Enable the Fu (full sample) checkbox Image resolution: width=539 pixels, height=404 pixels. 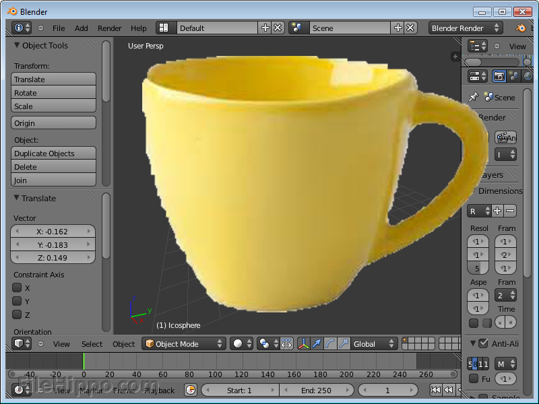point(474,379)
